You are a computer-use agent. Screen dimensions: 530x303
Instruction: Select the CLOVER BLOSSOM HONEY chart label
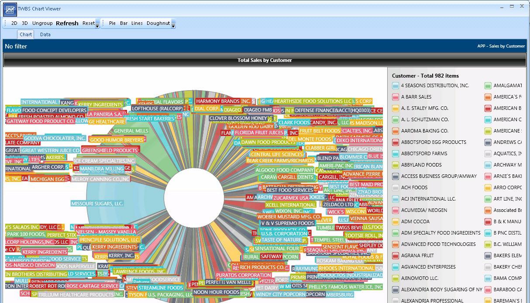point(238,118)
